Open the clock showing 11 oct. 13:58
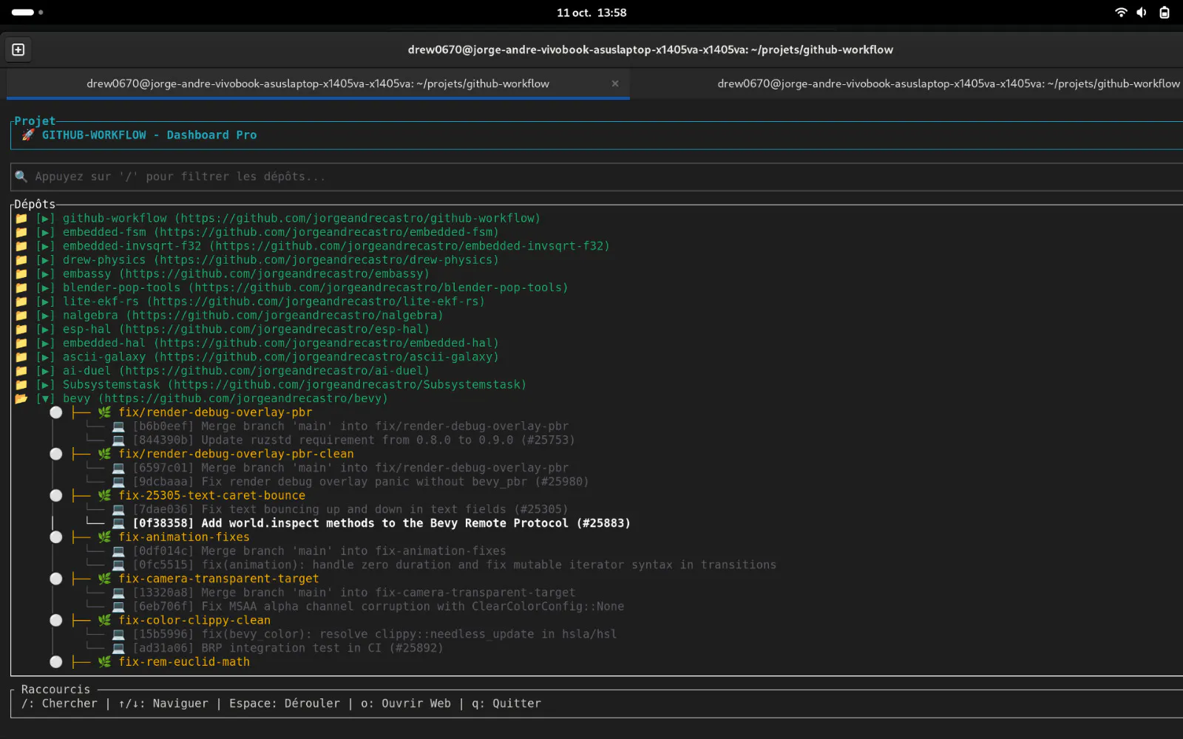1183x739 pixels. [x=591, y=13]
